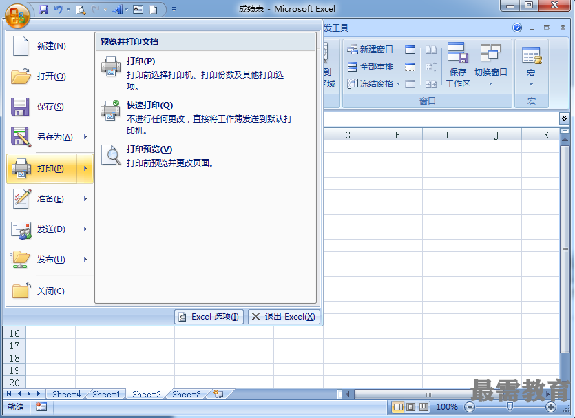Screen dimensions: 575x418
Task: Expand the Print submenu arrow
Action: click(85, 169)
